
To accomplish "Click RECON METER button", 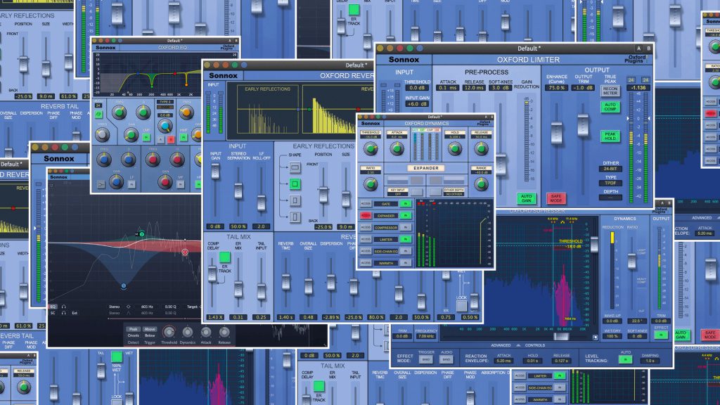I will [x=610, y=91].
